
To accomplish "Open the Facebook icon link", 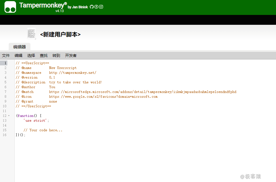I will tap(96, 7).
